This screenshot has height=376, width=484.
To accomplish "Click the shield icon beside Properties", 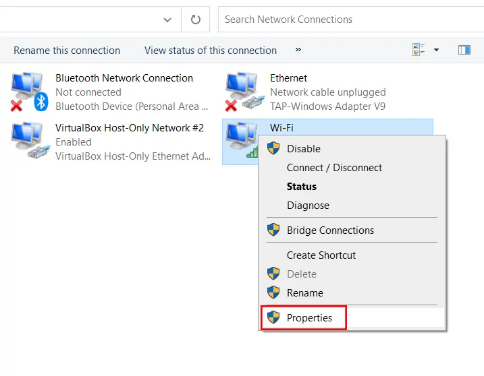I will pos(273,317).
